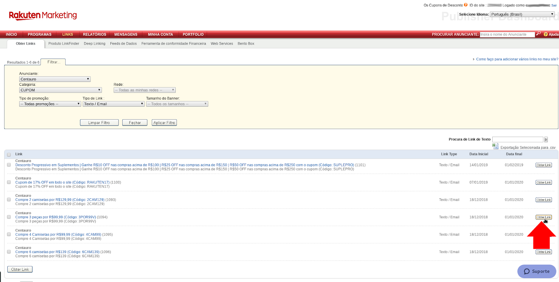This screenshot has width=559, height=282.
Task: Click Exportação Selecionada para .csv link
Action: pyautogui.click(x=528, y=147)
